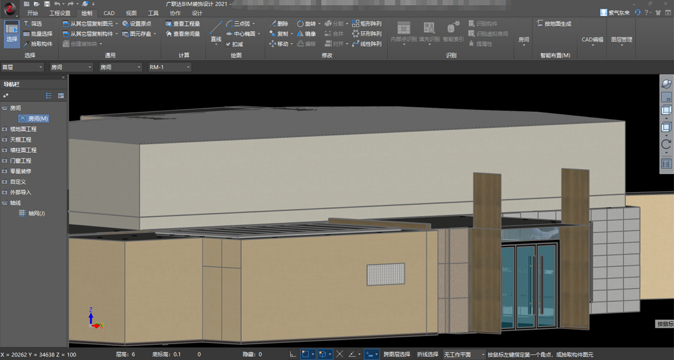This screenshot has height=360, width=674.
Task: Click the 批量选择 batch select button
Action: 38,34
